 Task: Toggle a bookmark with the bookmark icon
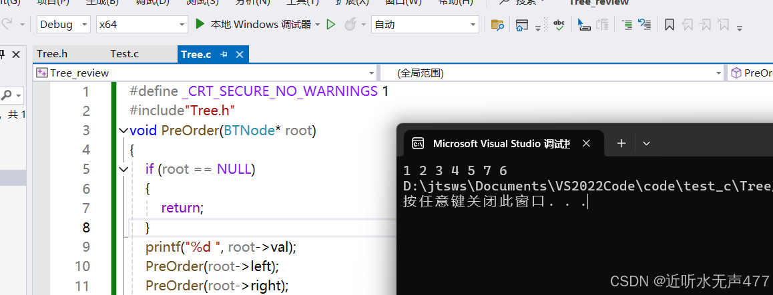pos(670,25)
